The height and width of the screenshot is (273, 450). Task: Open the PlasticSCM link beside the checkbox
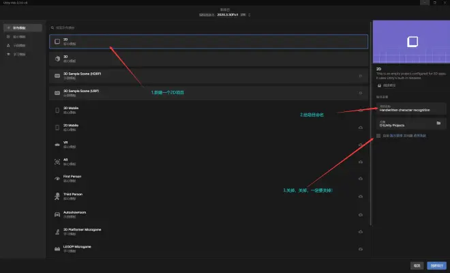coord(396,136)
